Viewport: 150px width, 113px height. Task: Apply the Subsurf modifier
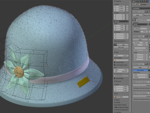(140, 67)
